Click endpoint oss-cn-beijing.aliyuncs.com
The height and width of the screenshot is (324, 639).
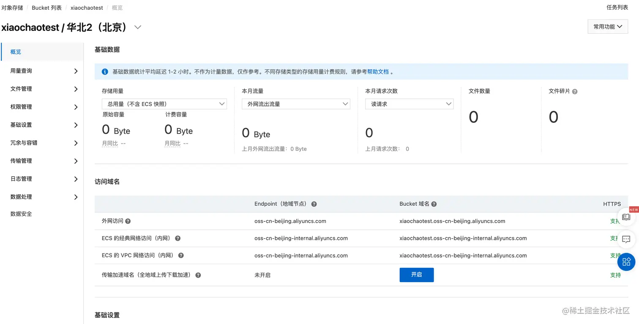coord(290,221)
